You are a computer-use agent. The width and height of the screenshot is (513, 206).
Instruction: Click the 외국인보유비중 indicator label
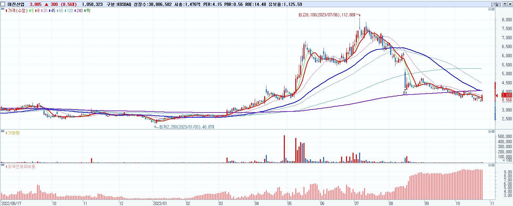(x=20, y=166)
